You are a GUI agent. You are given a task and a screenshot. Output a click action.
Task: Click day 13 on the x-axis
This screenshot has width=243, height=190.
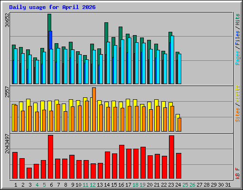pyautogui.click(x=100, y=185)
